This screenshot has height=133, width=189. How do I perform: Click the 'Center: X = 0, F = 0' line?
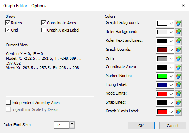pos(25,54)
